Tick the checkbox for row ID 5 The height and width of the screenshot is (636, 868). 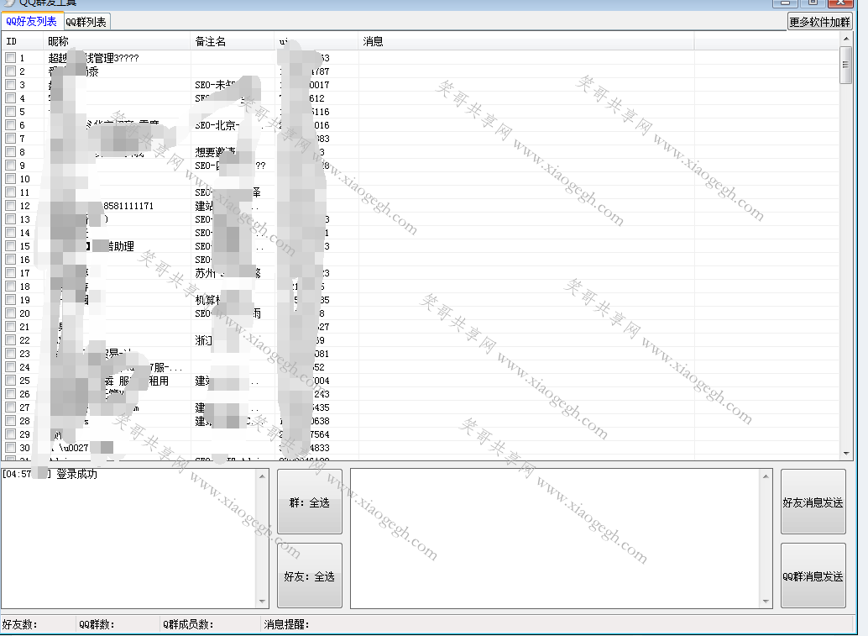(11, 112)
